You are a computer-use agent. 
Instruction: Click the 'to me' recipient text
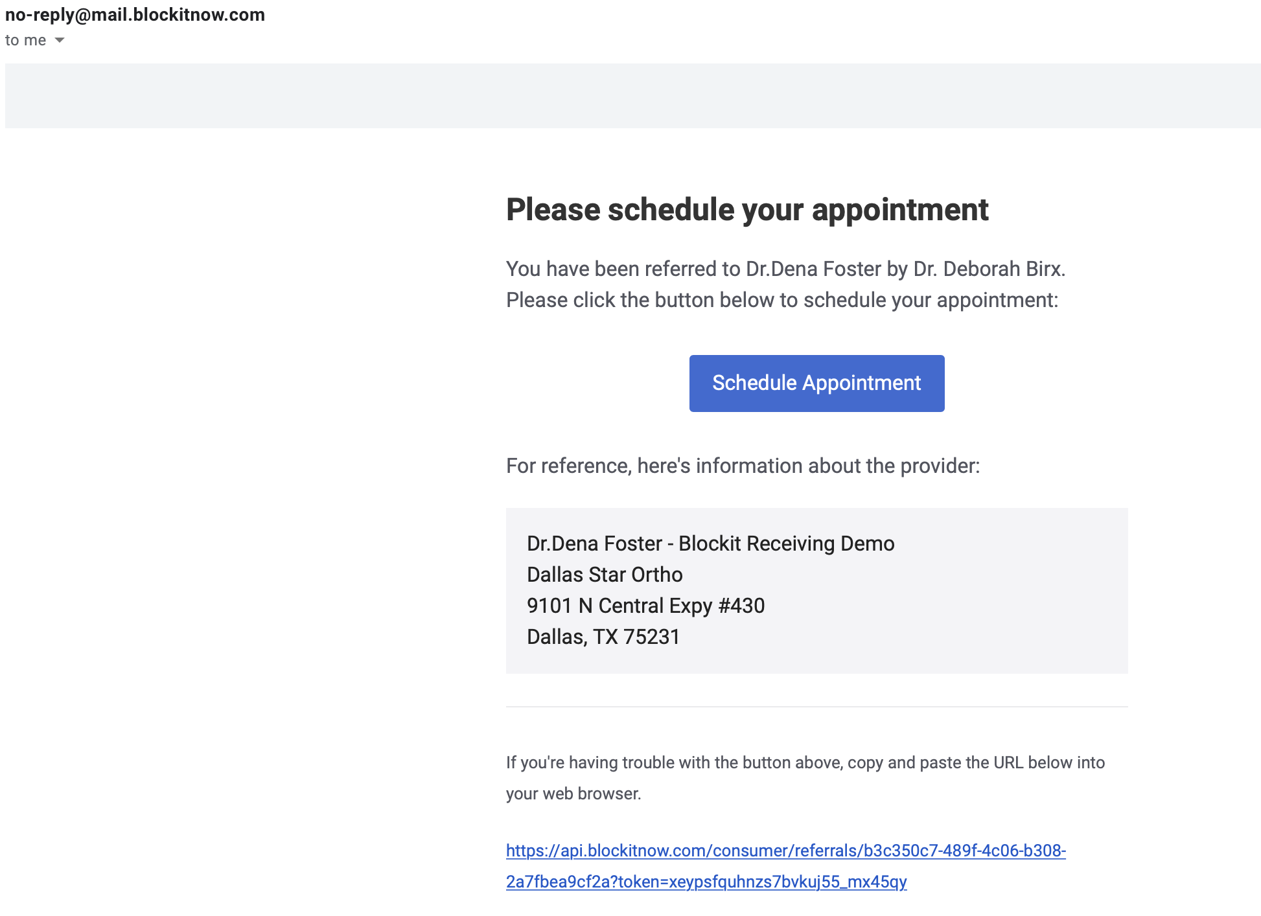pos(25,40)
